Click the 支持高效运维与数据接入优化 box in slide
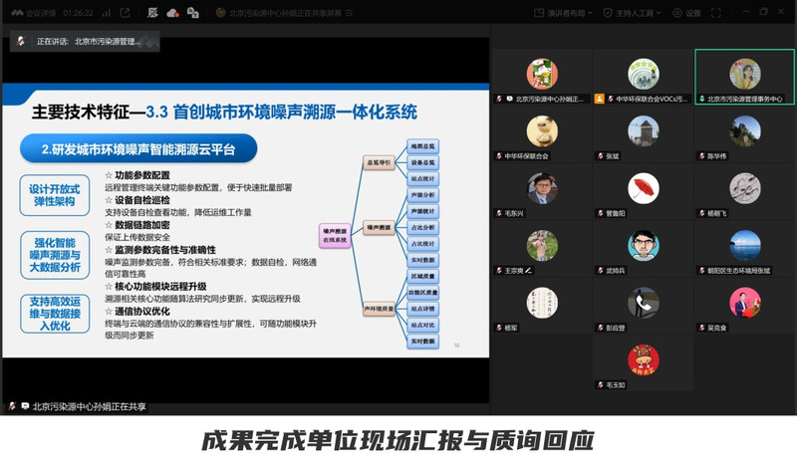 [x=55, y=314]
